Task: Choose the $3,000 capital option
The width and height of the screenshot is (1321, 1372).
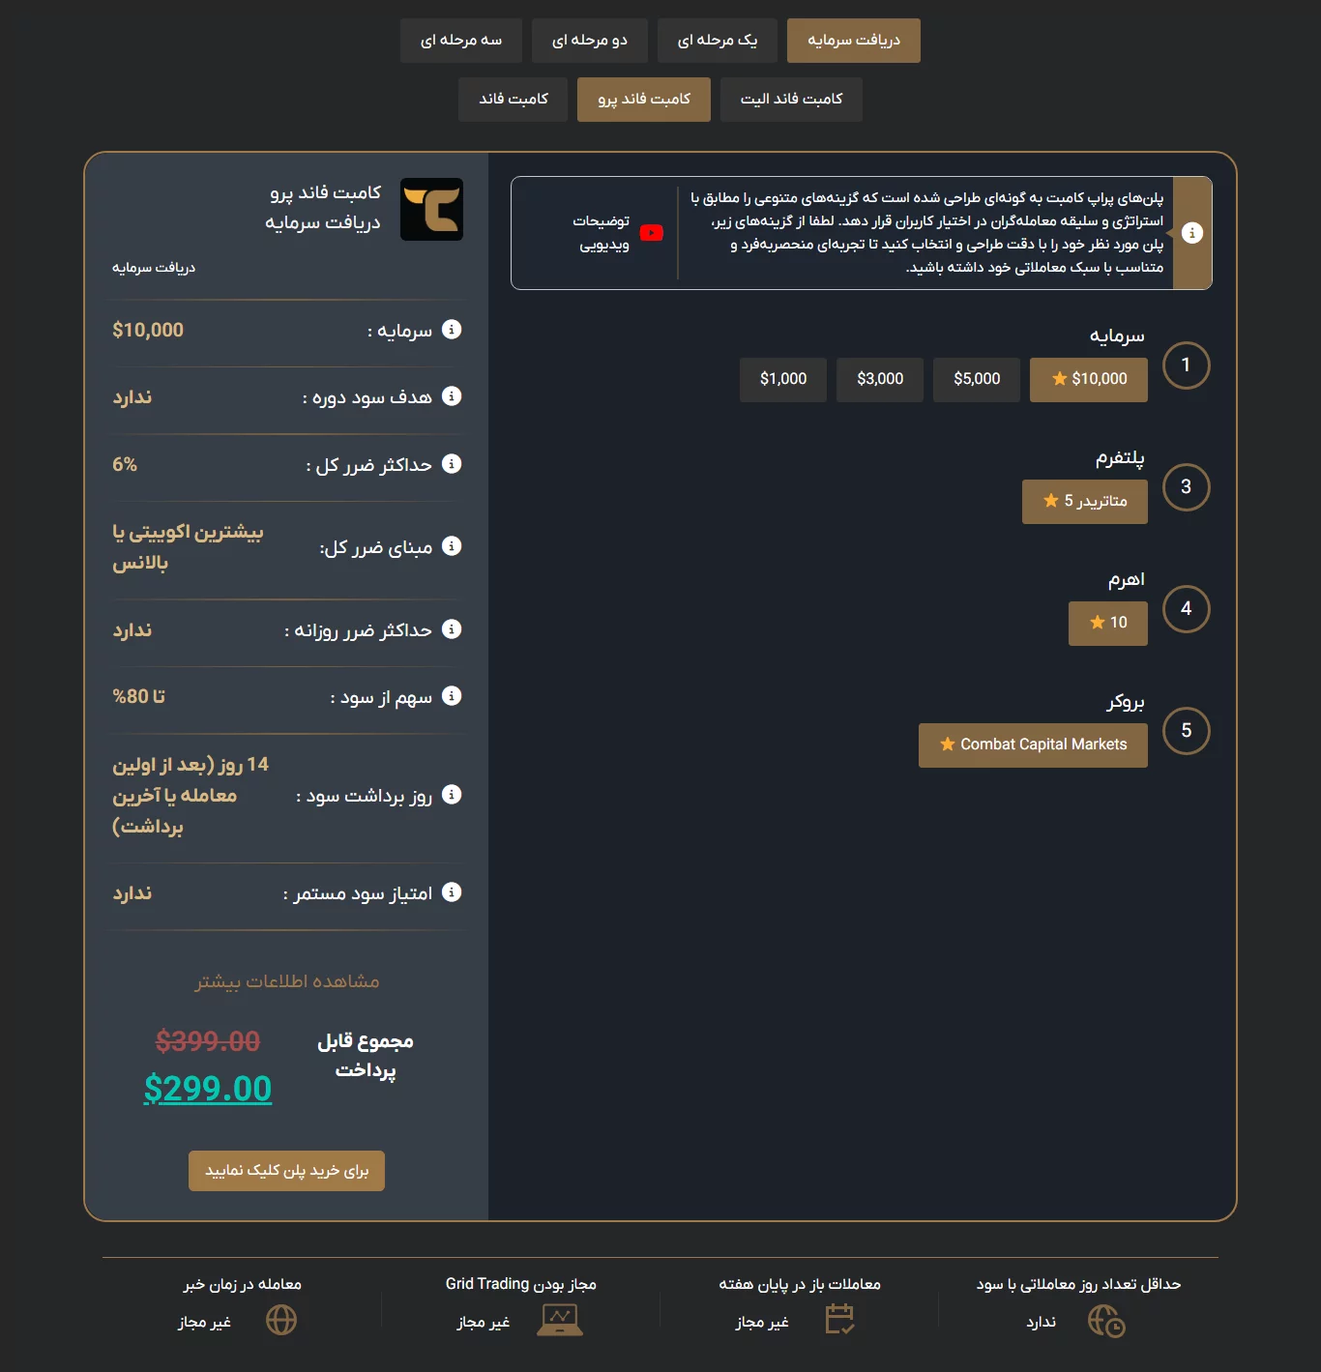Action: [x=880, y=379]
